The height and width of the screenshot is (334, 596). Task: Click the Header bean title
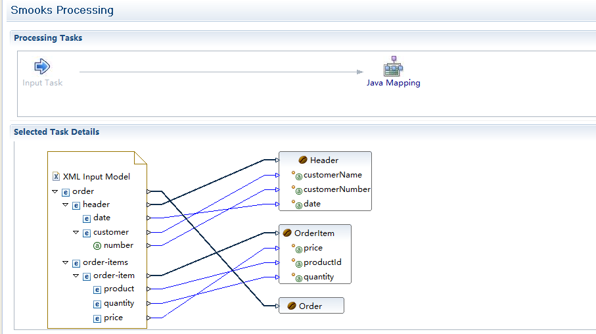point(324,160)
